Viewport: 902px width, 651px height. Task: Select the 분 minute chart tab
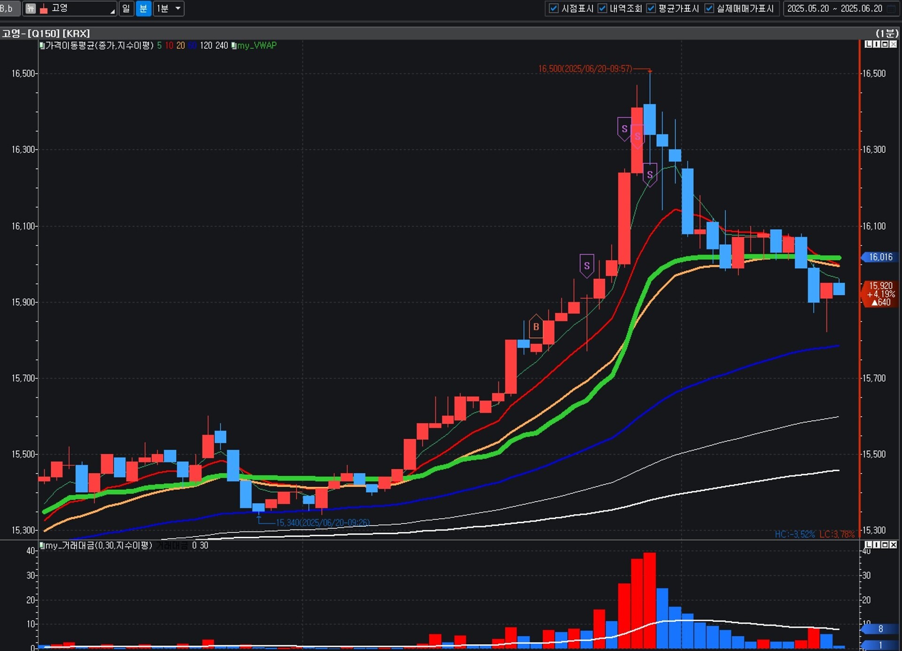pos(143,8)
